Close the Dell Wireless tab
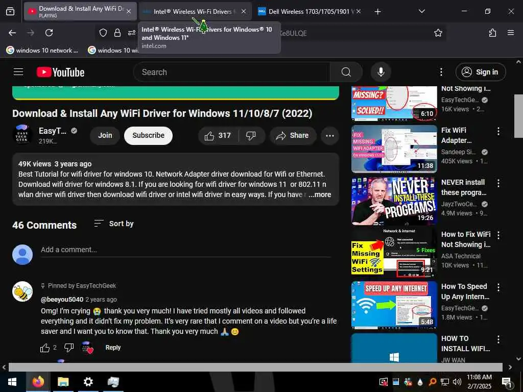The image size is (523, 392). pyautogui.click(x=359, y=11)
